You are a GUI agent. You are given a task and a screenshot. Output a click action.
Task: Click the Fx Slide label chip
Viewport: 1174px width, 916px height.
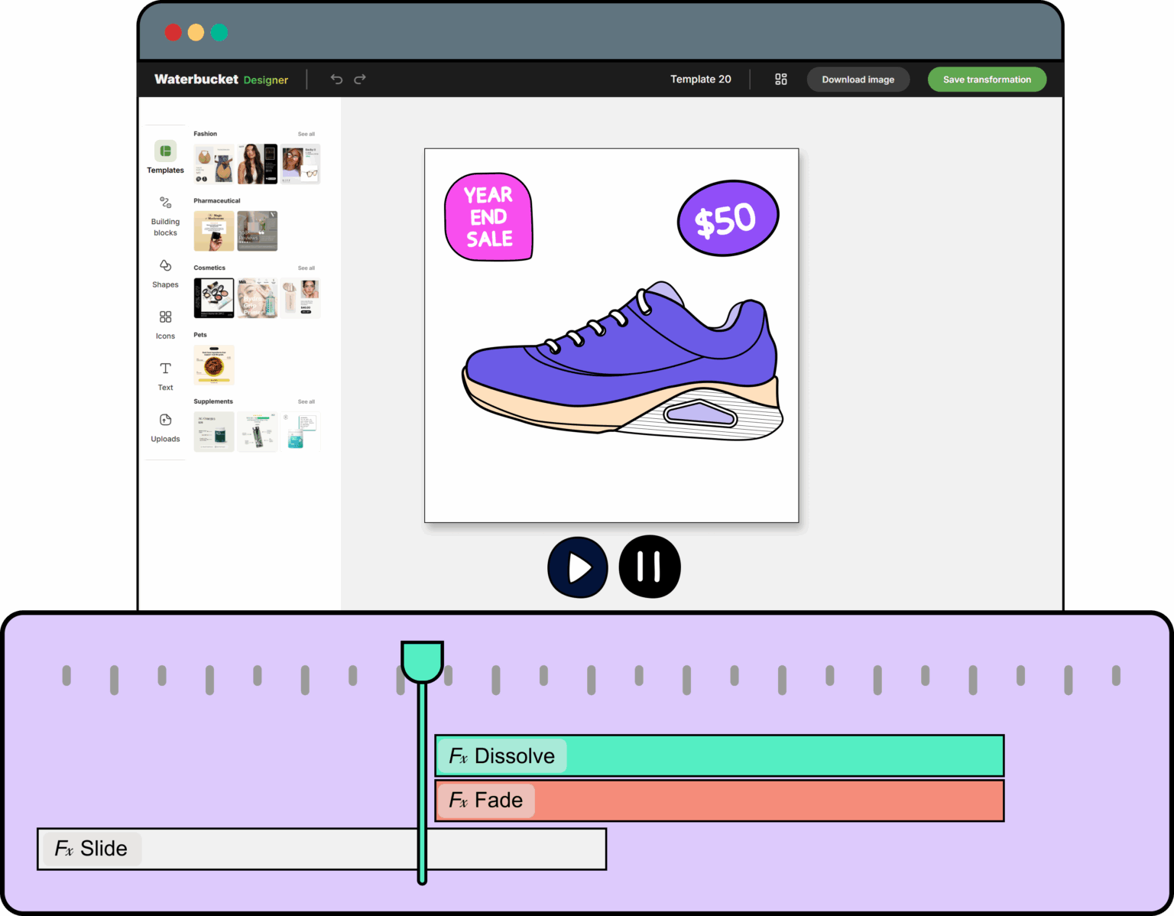click(x=92, y=849)
